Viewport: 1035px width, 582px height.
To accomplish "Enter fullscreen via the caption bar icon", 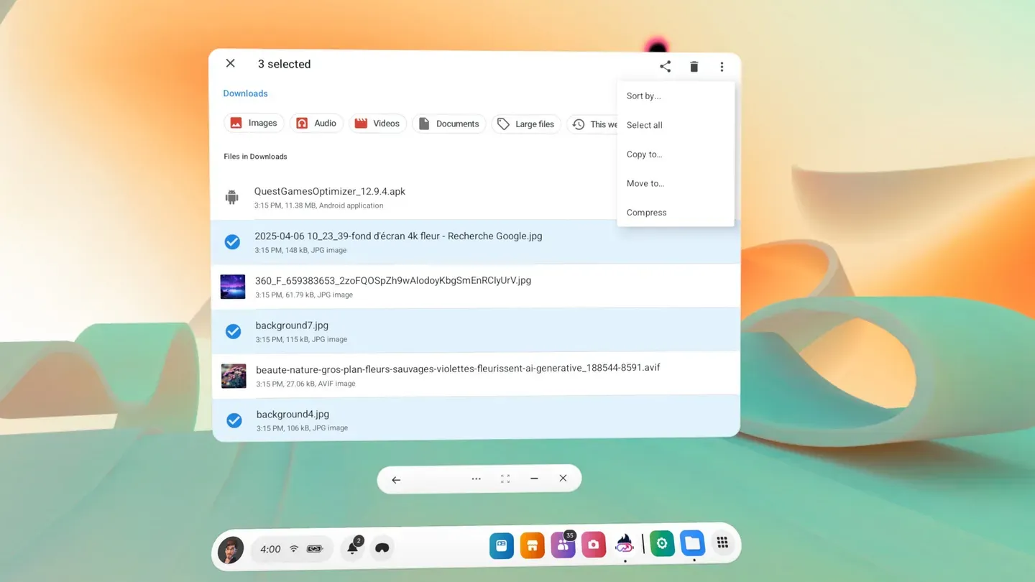I will [x=505, y=479].
